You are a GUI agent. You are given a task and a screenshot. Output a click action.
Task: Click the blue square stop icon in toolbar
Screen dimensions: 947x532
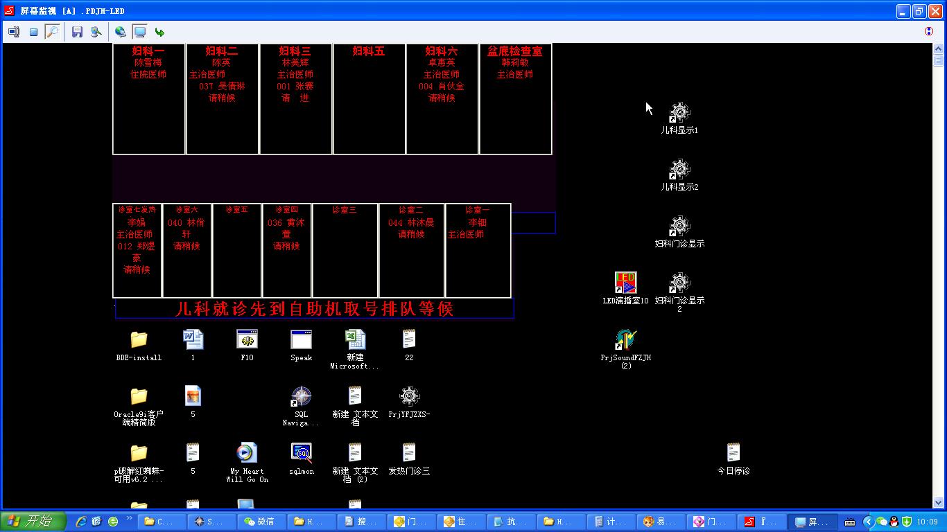[33, 32]
